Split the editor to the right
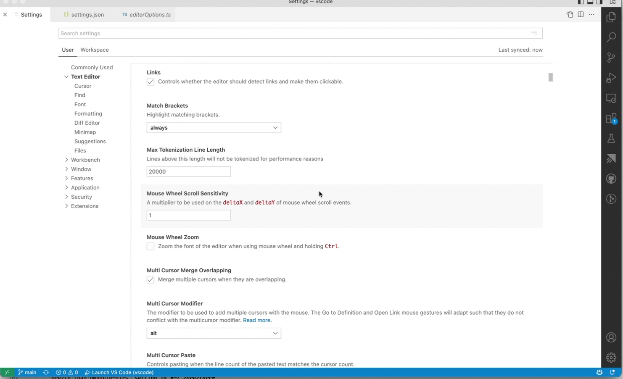The height and width of the screenshot is (379, 623). 581,15
